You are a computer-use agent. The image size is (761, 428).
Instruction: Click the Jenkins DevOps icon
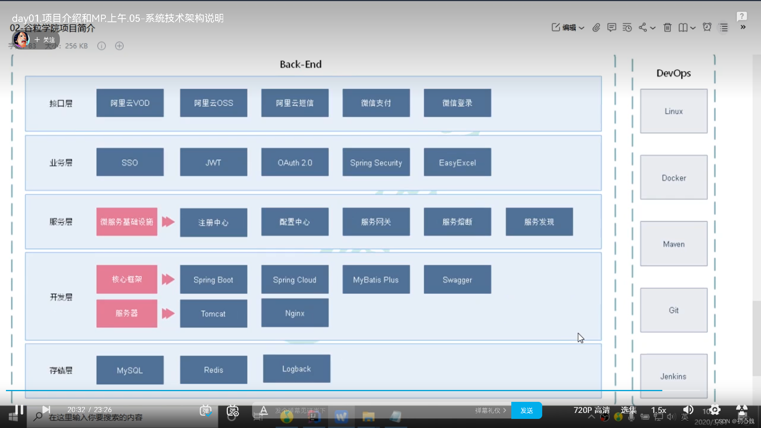pyautogui.click(x=674, y=376)
